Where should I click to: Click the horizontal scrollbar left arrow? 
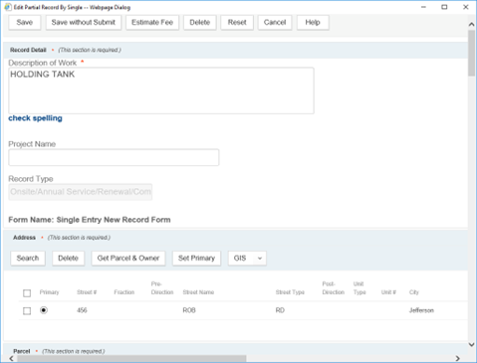pos(11,358)
